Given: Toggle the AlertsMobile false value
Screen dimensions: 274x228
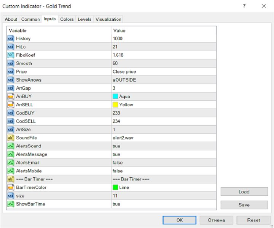Looking at the screenshot, I should coord(164,171).
